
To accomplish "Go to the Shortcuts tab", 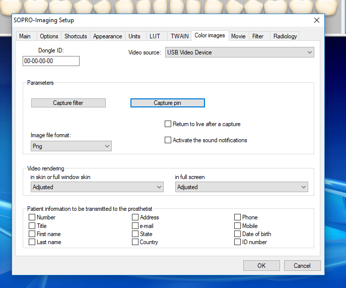I will tap(76, 36).
